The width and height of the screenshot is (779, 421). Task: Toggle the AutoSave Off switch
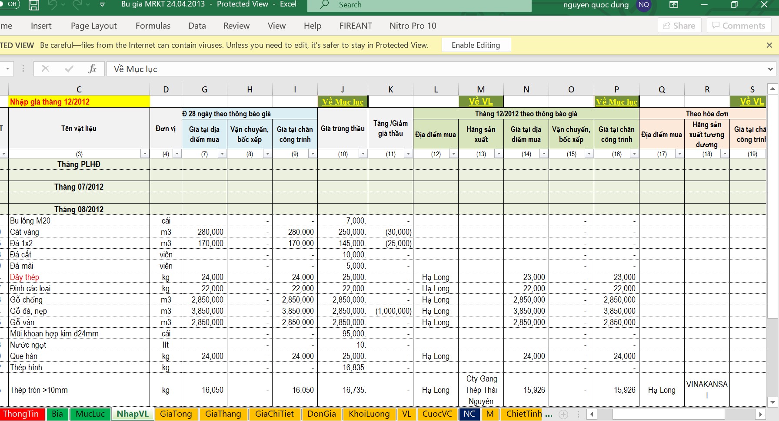pos(10,4)
